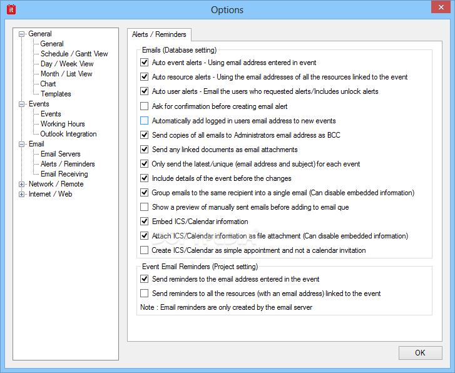Select the Events sub-item under Events
Image resolution: width=455 pixels, height=373 pixels.
click(x=51, y=114)
